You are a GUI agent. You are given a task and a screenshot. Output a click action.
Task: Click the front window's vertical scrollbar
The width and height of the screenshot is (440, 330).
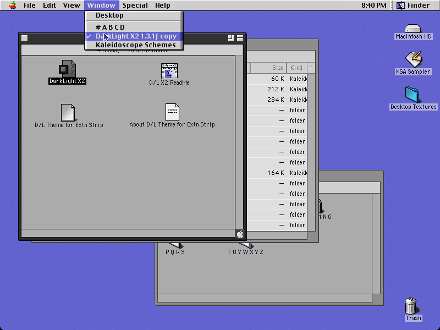(x=239, y=142)
